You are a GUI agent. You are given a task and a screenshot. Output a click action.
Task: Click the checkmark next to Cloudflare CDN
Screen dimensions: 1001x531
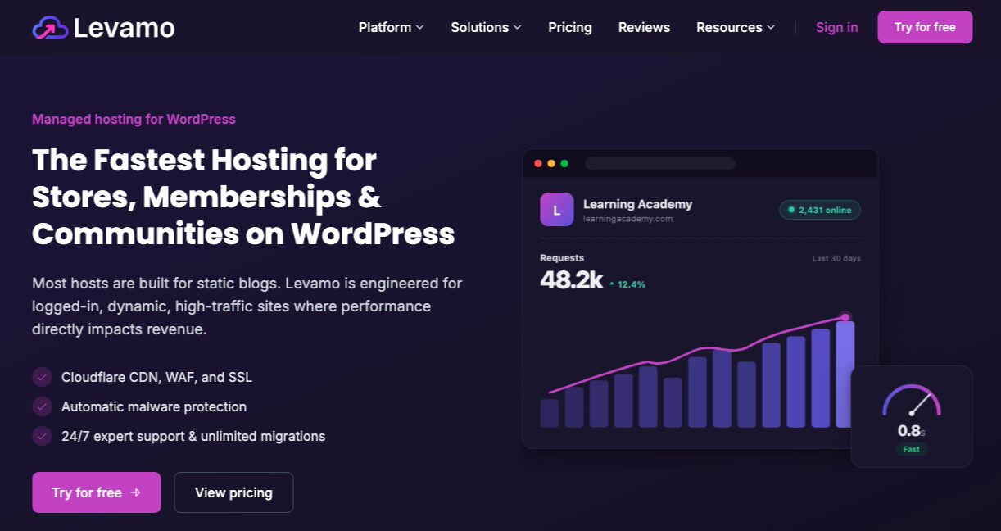click(x=42, y=377)
